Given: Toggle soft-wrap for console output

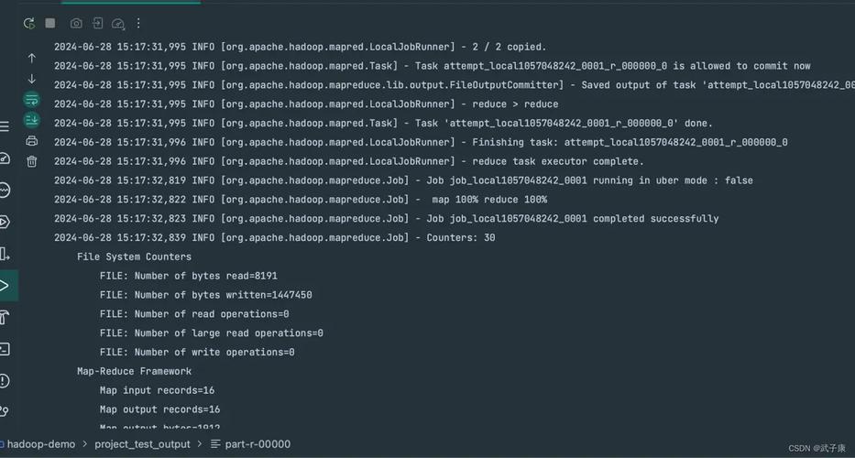Looking at the screenshot, I should pos(32,99).
